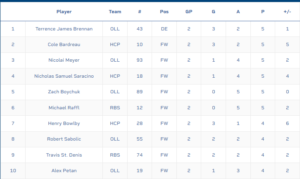The height and width of the screenshot is (179, 300).
Task: Sort table by Player column header
Action: [64, 12]
